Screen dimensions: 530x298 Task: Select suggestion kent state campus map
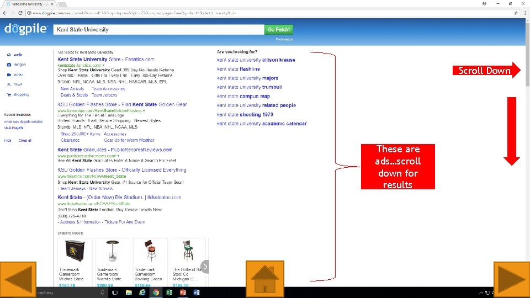point(243,96)
